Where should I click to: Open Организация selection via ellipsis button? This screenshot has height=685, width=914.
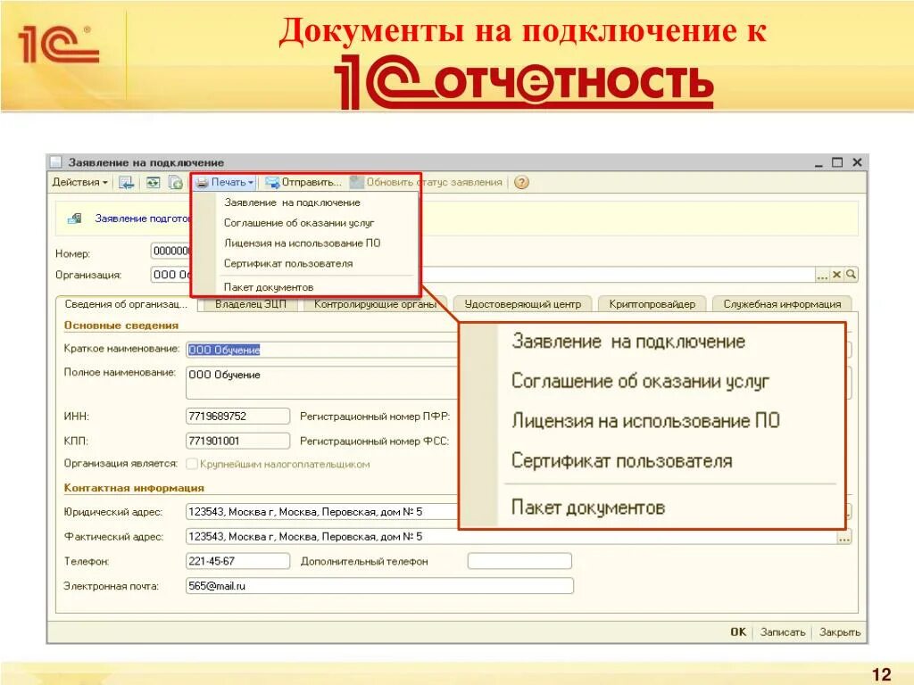click(x=822, y=275)
